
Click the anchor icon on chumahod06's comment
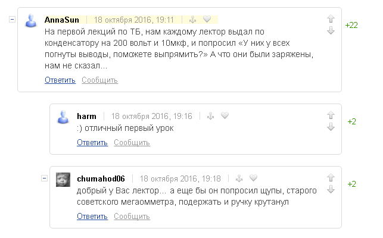coord(239,178)
